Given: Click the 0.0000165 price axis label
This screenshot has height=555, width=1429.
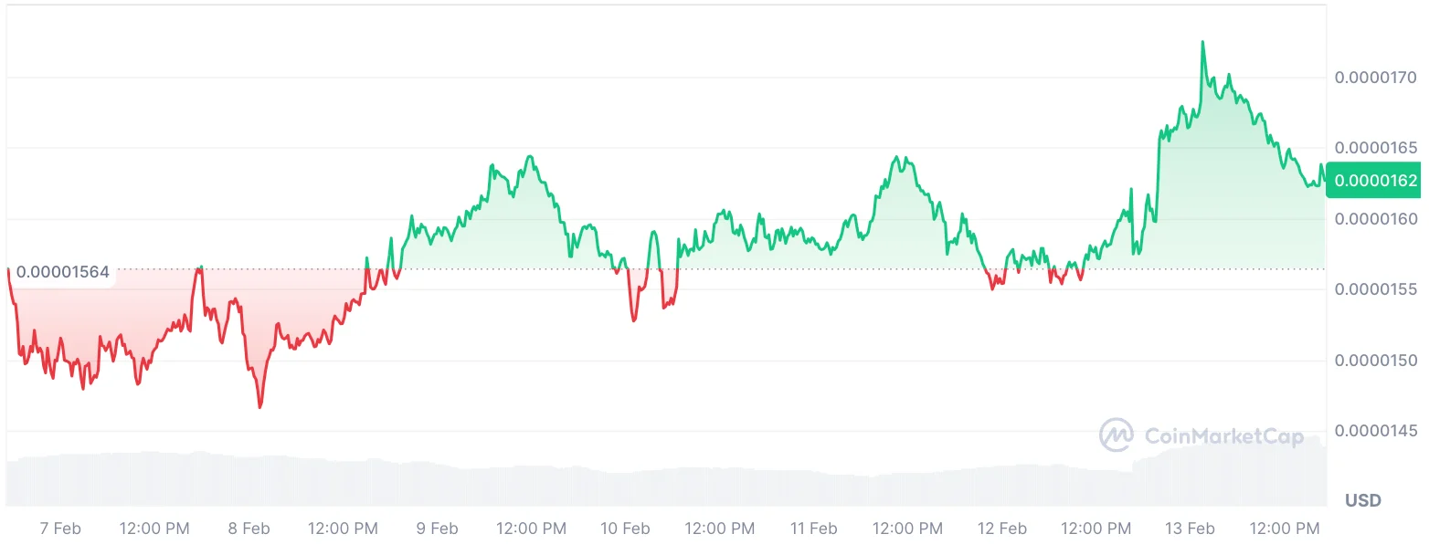Looking at the screenshot, I should tap(1375, 148).
